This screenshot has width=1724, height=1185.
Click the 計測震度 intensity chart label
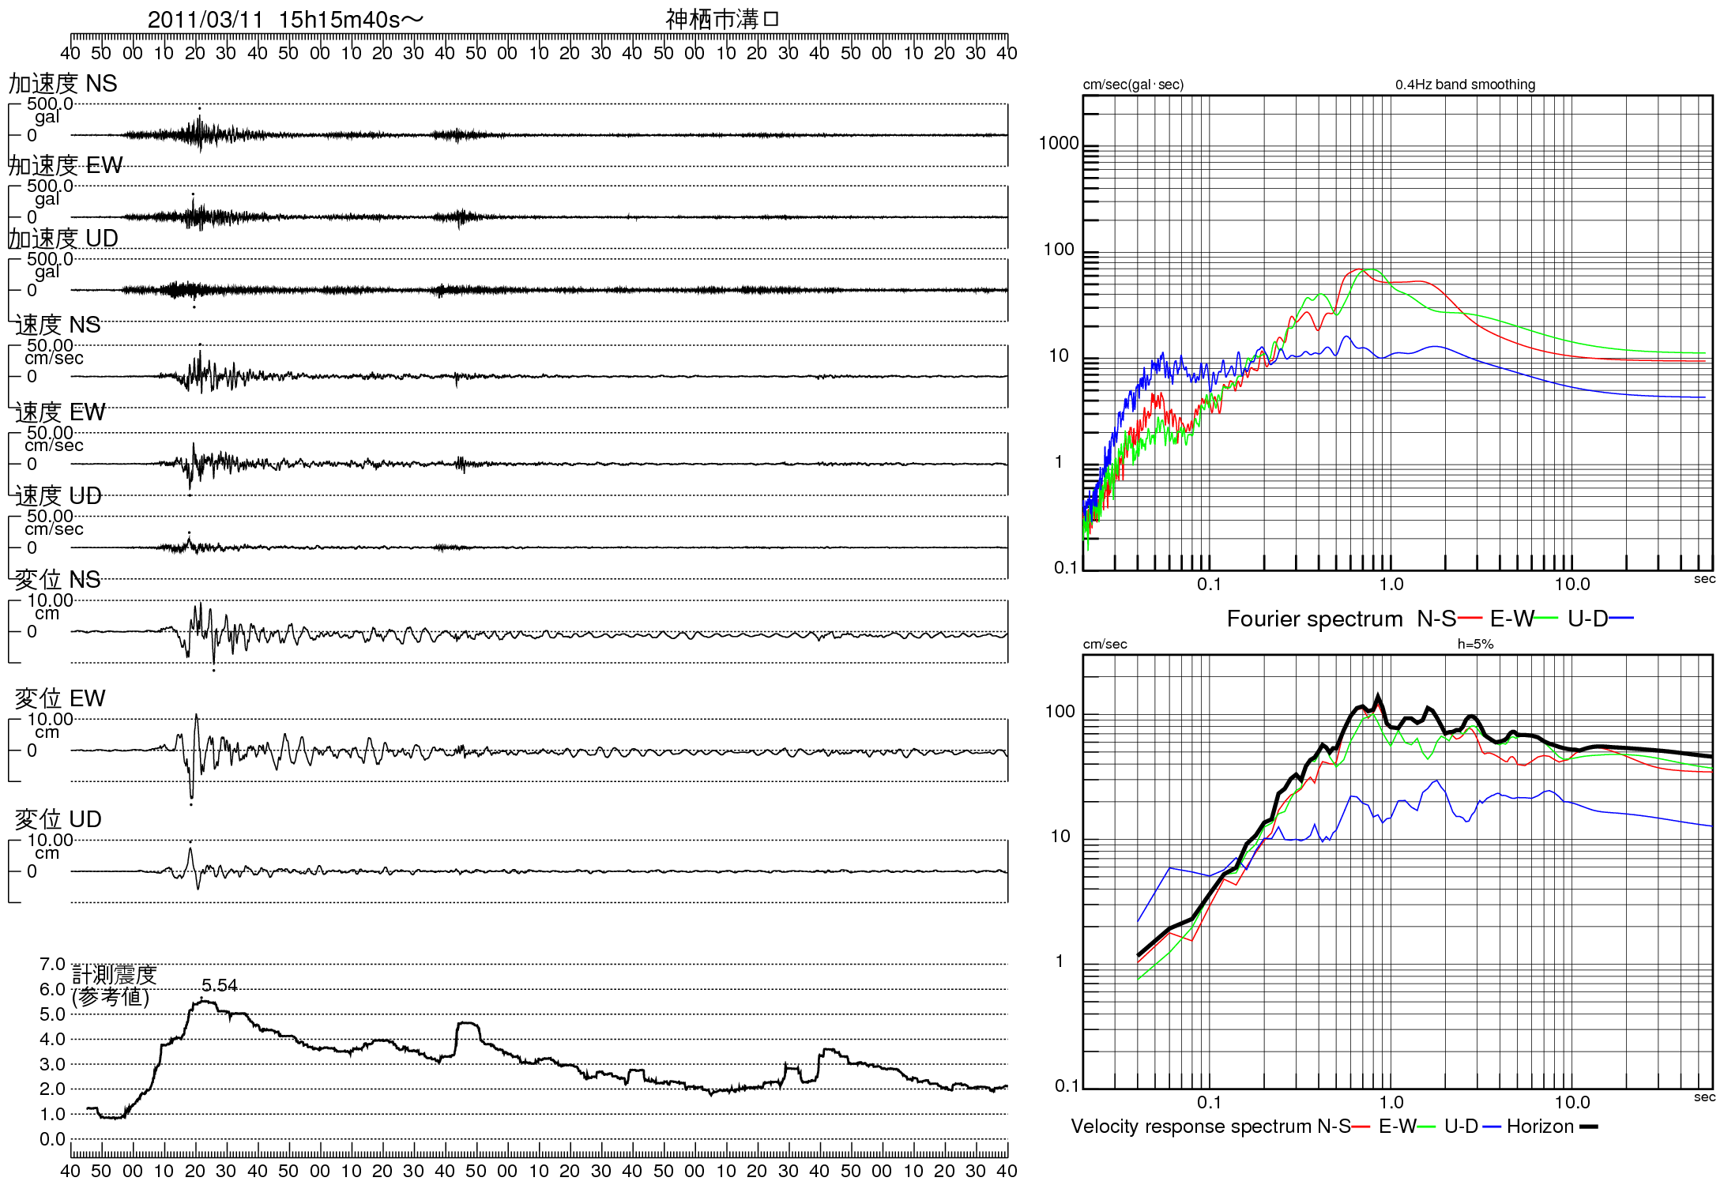(x=115, y=974)
